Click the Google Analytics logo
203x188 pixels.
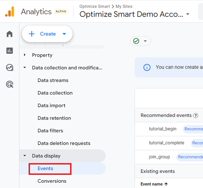9,12
